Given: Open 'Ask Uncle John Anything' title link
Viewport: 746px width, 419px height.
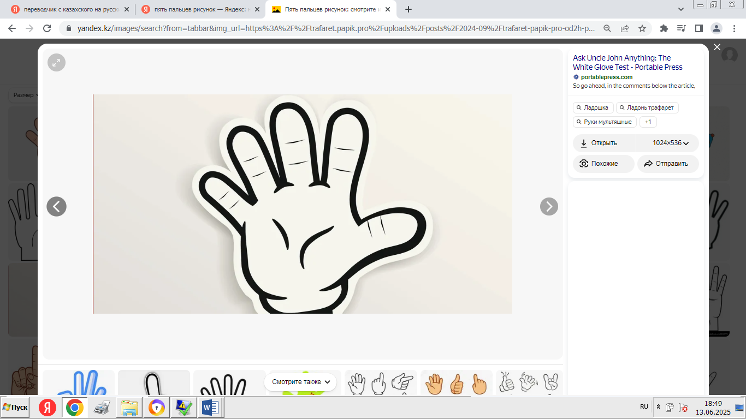Looking at the screenshot, I should pos(627,62).
